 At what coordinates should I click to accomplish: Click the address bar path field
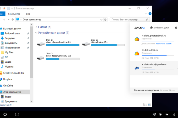(59, 20)
